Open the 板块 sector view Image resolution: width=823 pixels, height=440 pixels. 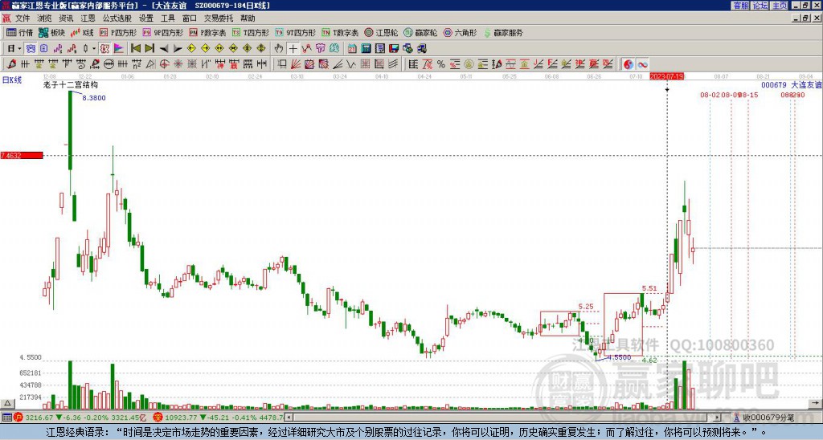pos(51,32)
